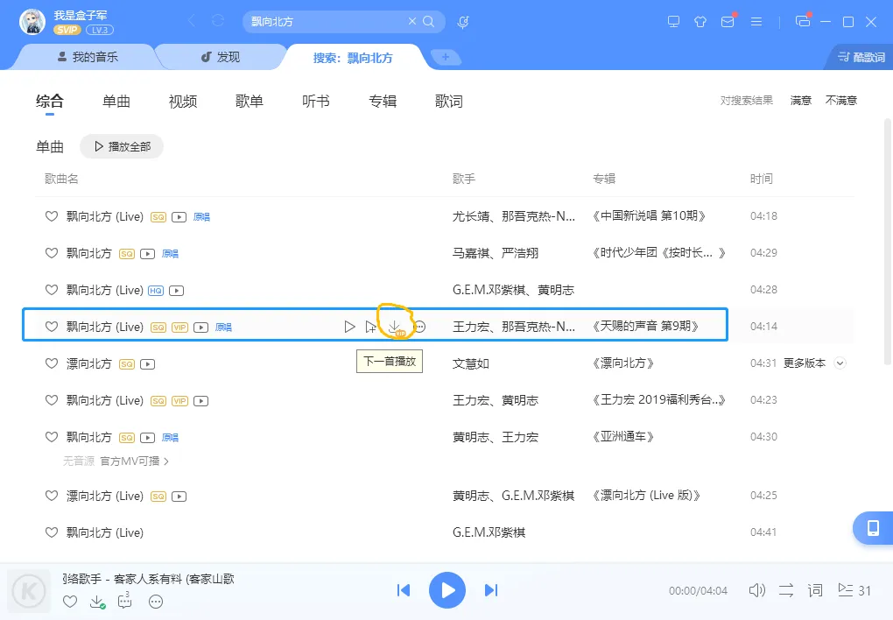This screenshot has width=893, height=620.
Task: Download the highlighted VIP song
Action: click(x=395, y=328)
